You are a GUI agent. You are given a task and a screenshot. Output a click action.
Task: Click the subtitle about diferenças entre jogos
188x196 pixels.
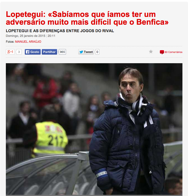pos(60,31)
